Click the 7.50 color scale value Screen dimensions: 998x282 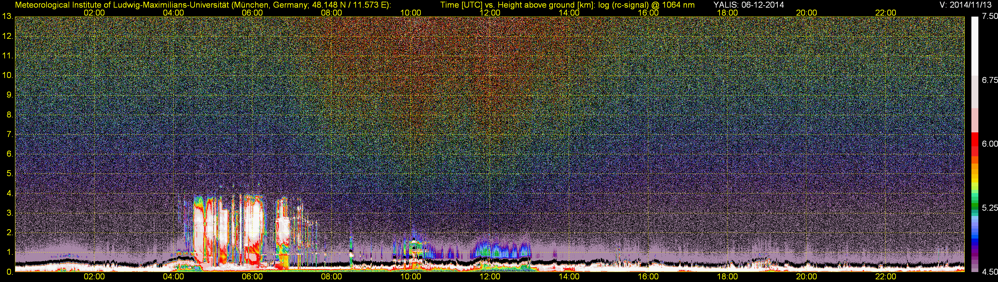[990, 16]
